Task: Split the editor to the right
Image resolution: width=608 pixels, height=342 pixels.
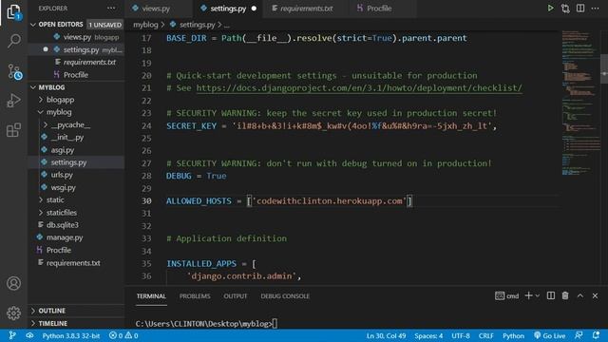Action: (580, 9)
